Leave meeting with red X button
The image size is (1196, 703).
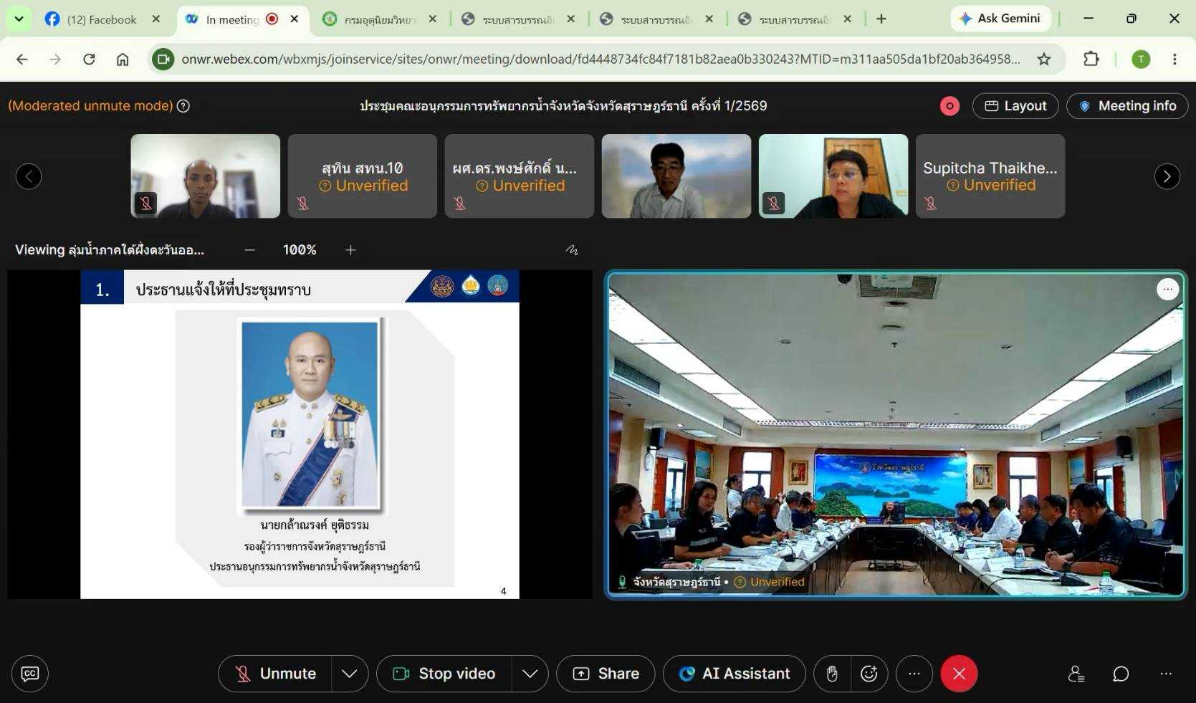pos(959,674)
